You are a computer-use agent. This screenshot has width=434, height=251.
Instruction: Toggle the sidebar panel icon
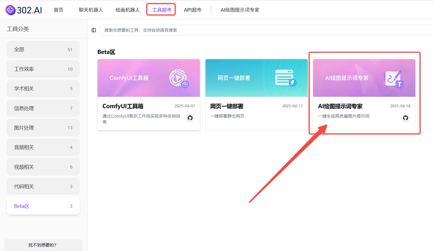click(94, 30)
